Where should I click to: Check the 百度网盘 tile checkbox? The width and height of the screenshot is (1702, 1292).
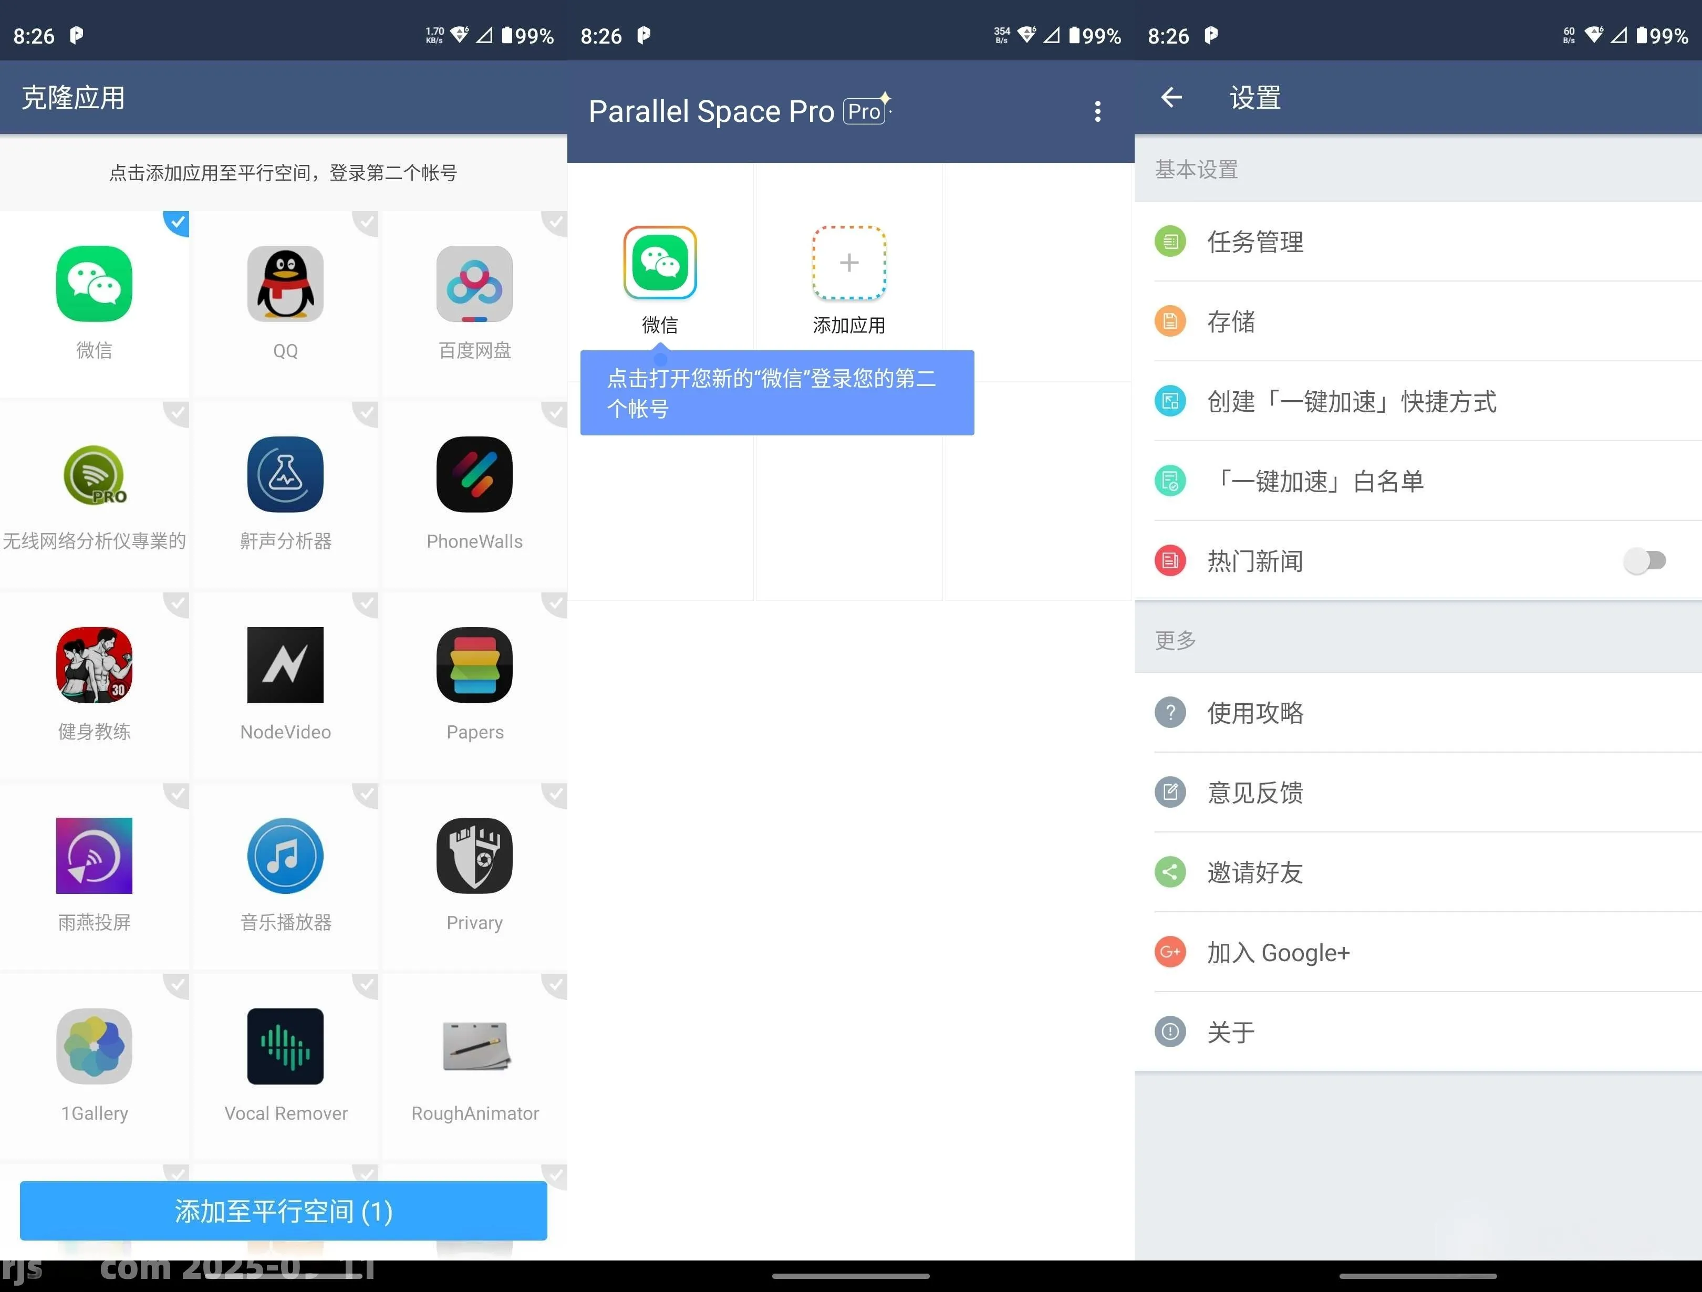pos(556,222)
